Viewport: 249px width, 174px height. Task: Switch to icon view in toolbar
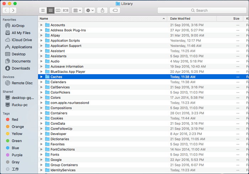tap(43, 11)
